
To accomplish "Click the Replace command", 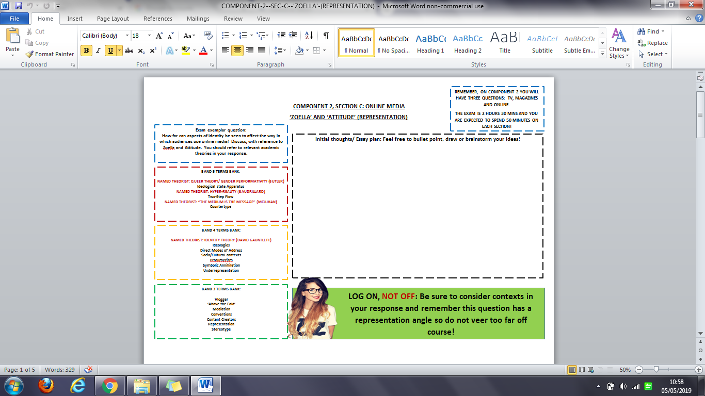I will (652, 42).
